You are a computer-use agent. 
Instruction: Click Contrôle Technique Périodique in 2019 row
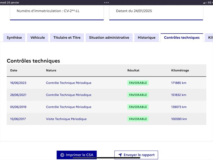tap(69, 107)
